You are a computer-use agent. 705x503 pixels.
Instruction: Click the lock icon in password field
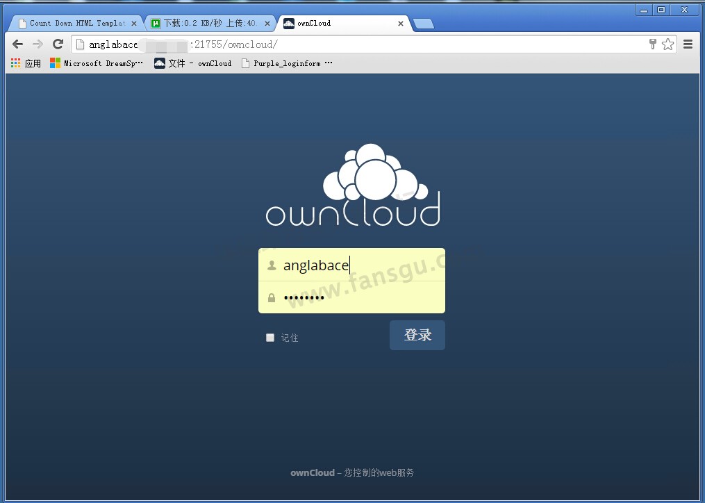[x=272, y=298]
